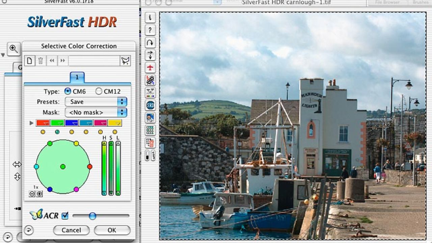Click the dialog reset arrow button
Screen dimensions: 432x243
[29, 230]
